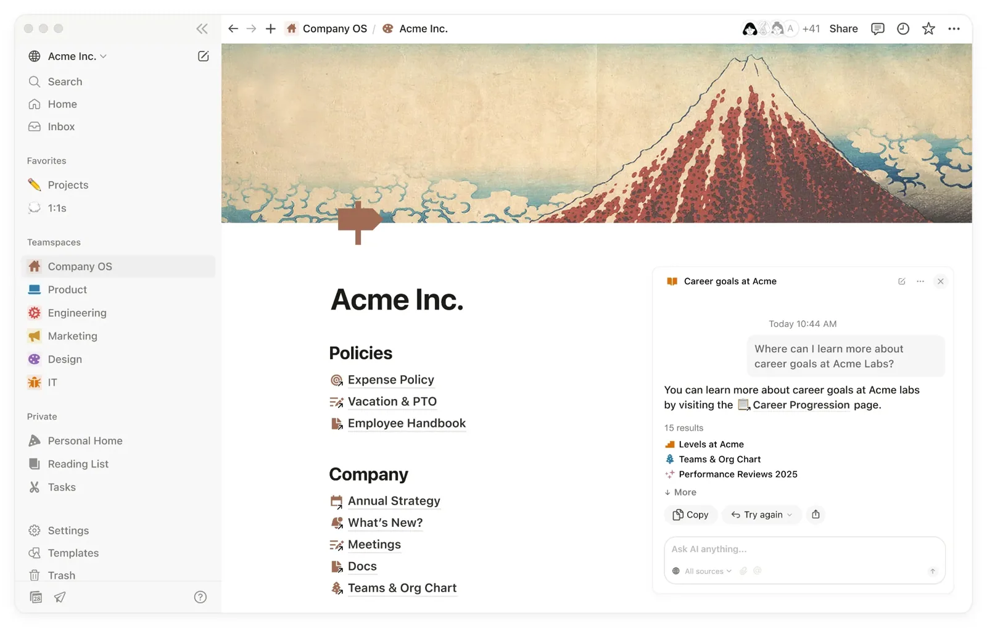Open new chat in the AI panel

point(901,281)
